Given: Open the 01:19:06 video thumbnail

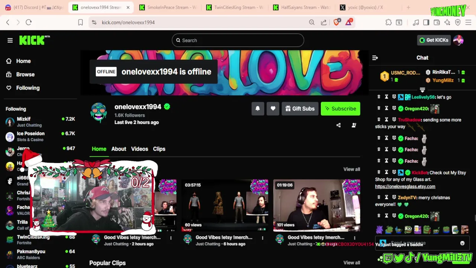Looking at the screenshot, I should click(x=316, y=205).
